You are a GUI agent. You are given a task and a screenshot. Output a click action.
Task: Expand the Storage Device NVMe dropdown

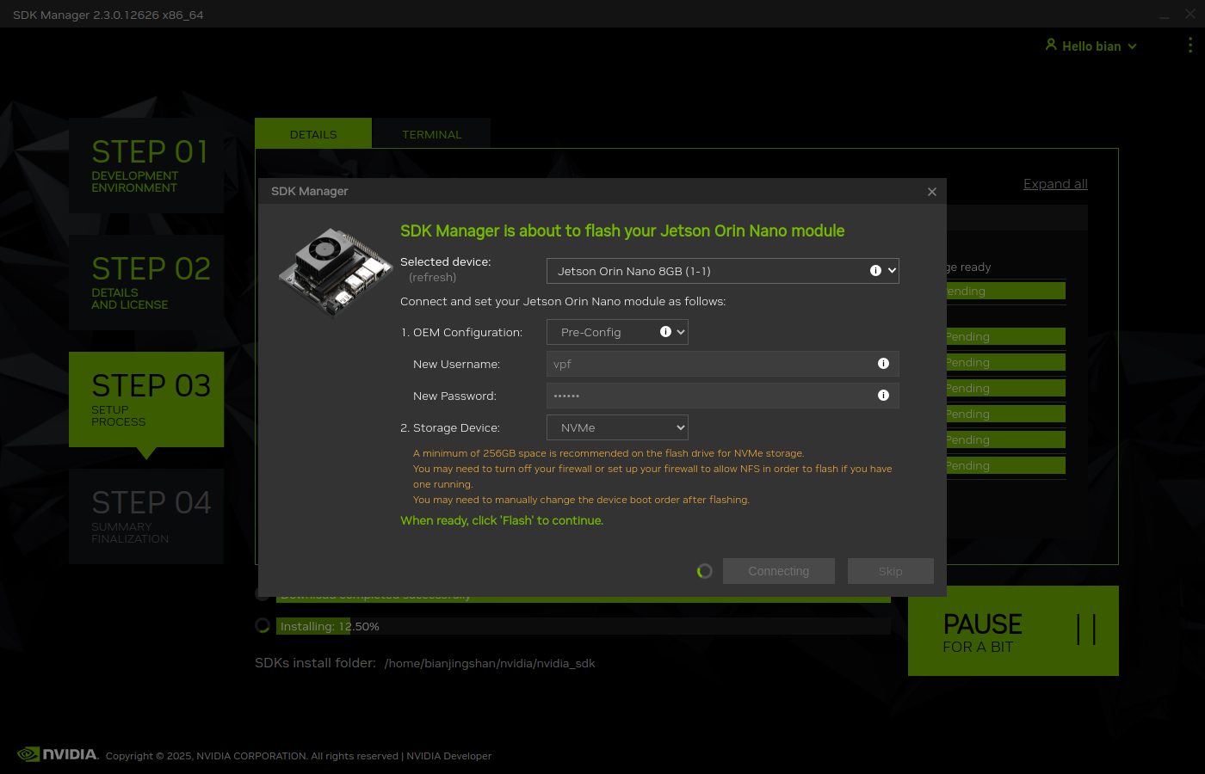pyautogui.click(x=617, y=427)
